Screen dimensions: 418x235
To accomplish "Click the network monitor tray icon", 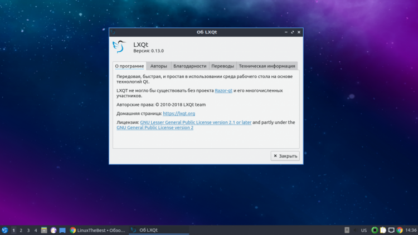I will [391, 230].
